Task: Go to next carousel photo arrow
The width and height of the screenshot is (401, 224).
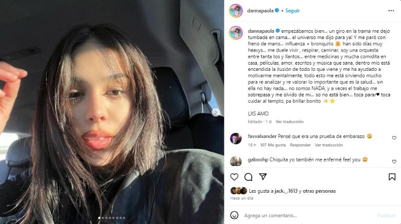Action: point(216,112)
